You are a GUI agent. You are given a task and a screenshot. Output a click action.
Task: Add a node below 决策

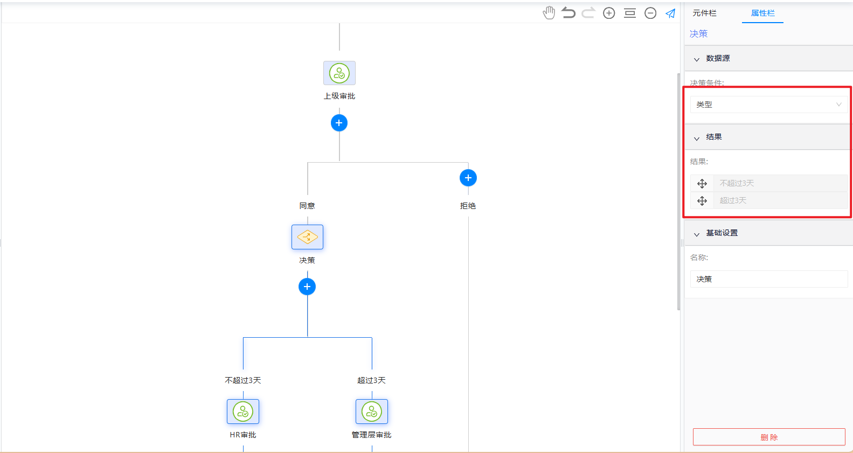click(x=307, y=287)
